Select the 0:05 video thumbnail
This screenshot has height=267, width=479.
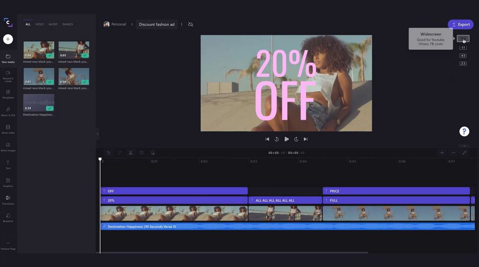(74, 50)
